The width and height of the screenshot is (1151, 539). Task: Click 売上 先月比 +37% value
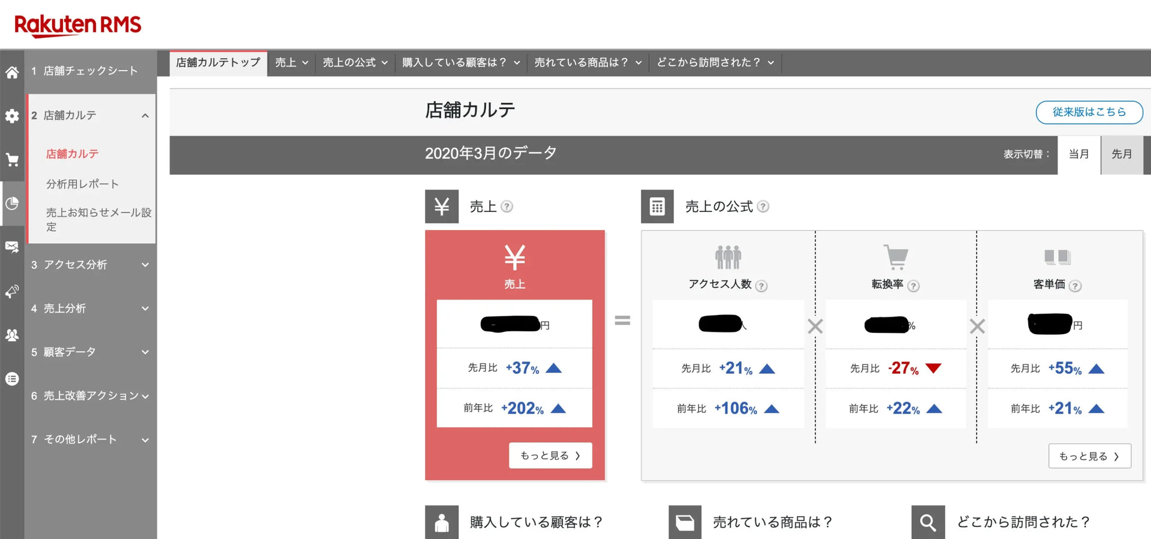[522, 368]
